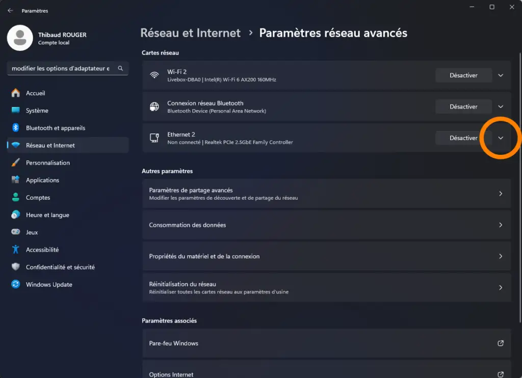Open Heure et langue category
This screenshot has height=378, width=522.
click(x=68, y=215)
